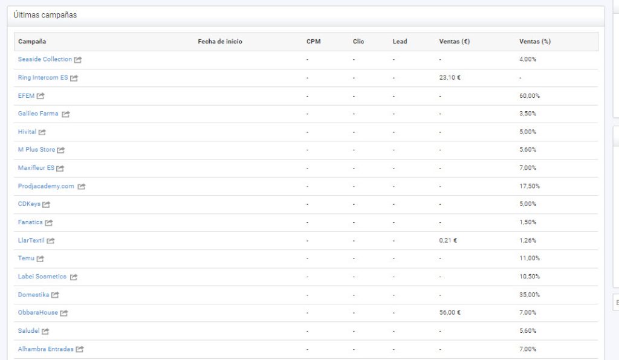Click the external icon beside Galileo Farma
The image size is (619, 360).
(65, 114)
